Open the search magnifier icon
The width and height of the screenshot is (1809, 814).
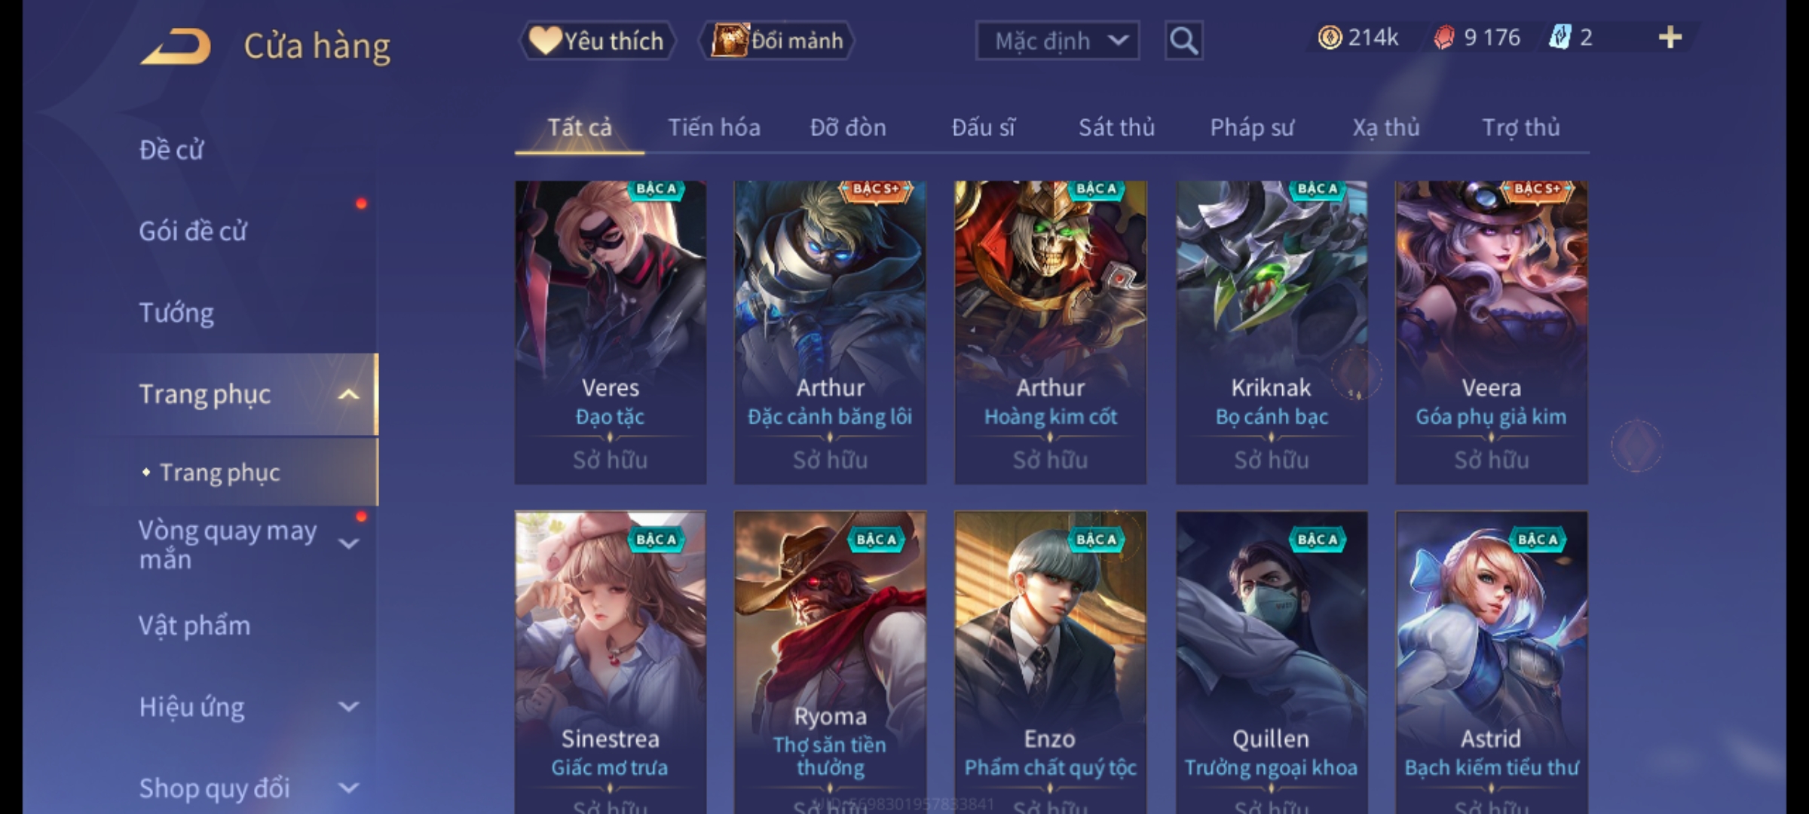coord(1183,41)
